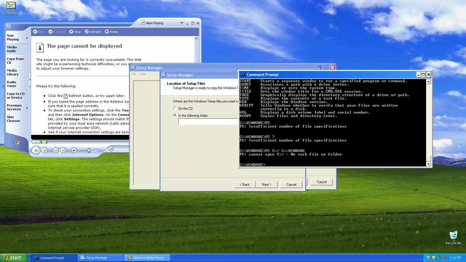This screenshot has width=466, height=262.
Task: Open the Now Playing tab in sidebar
Action: coord(16,37)
